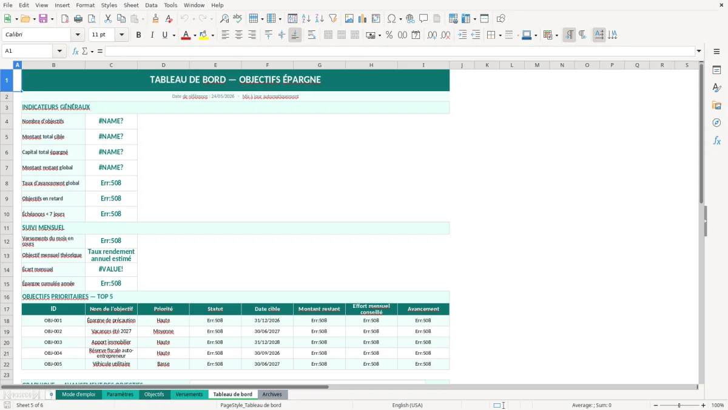The width and height of the screenshot is (728, 410).
Task: Switch to the Versements sheet tab
Action: pos(189,395)
